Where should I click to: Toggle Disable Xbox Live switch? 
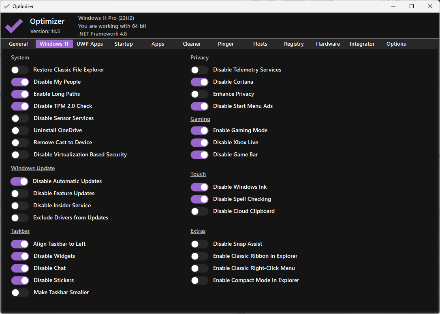point(199,143)
